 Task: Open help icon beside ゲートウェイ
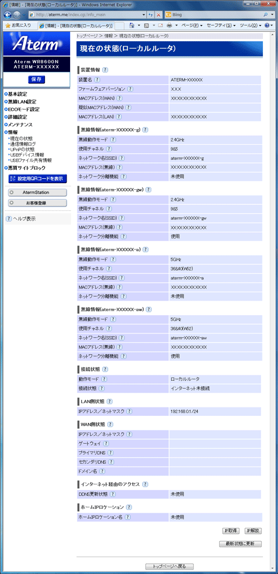tap(106, 444)
